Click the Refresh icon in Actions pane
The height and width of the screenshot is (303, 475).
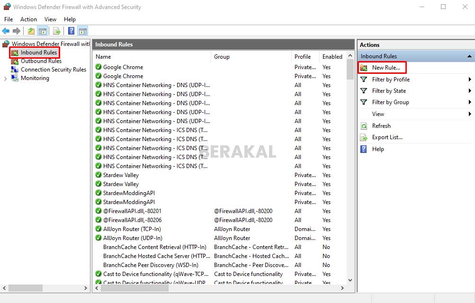tap(364, 126)
